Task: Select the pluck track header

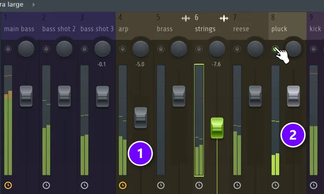Action: (287, 26)
